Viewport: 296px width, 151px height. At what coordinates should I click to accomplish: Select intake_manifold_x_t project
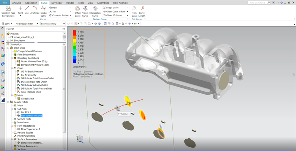24,37
